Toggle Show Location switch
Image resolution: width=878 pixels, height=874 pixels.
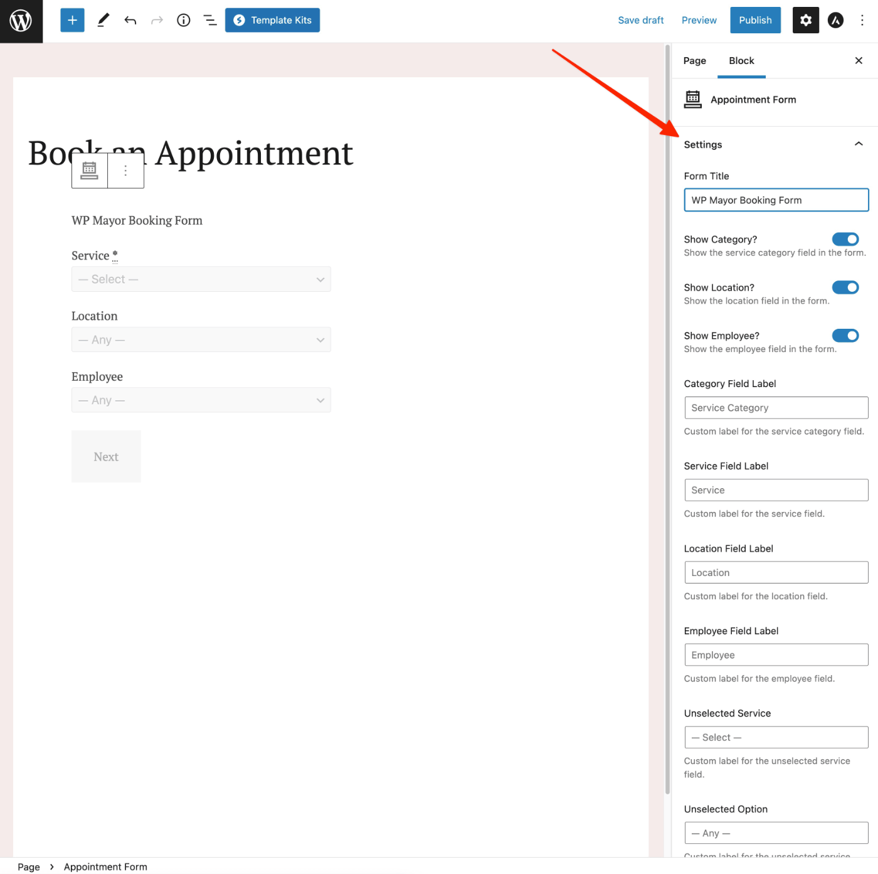tap(845, 287)
